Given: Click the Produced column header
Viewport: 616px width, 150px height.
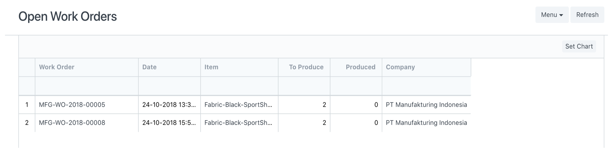Looking at the screenshot, I should click(360, 67).
